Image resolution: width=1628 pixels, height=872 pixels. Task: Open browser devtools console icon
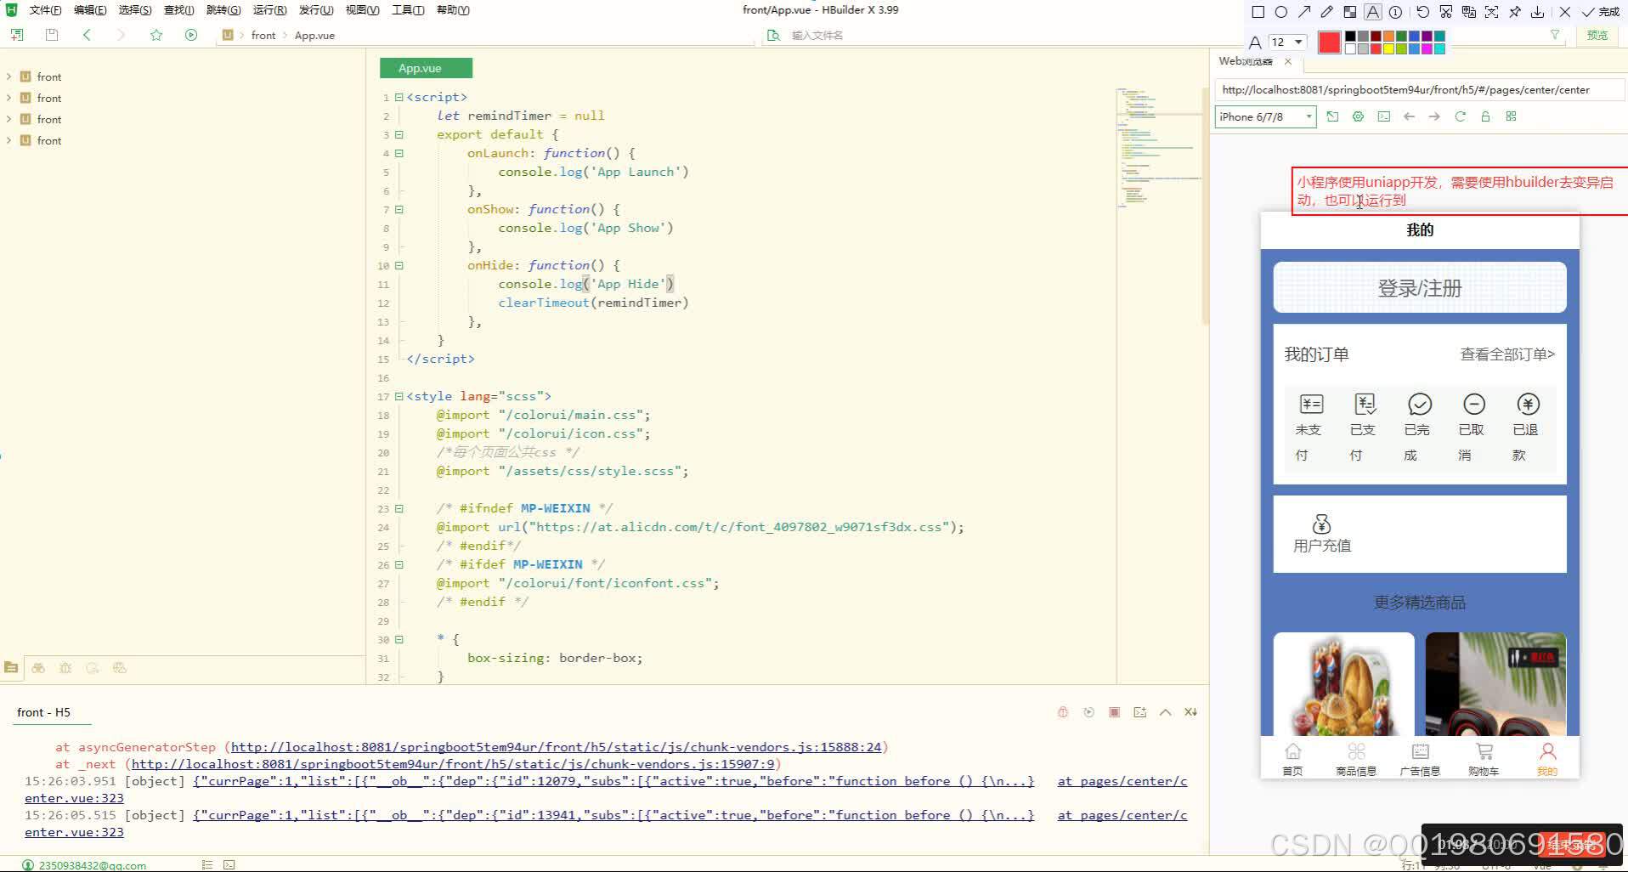pos(1384,116)
